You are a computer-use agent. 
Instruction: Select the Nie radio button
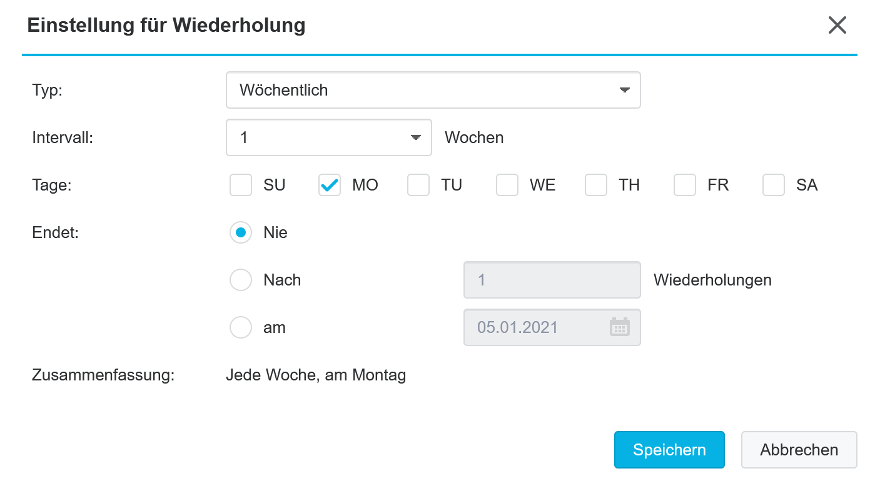[241, 232]
